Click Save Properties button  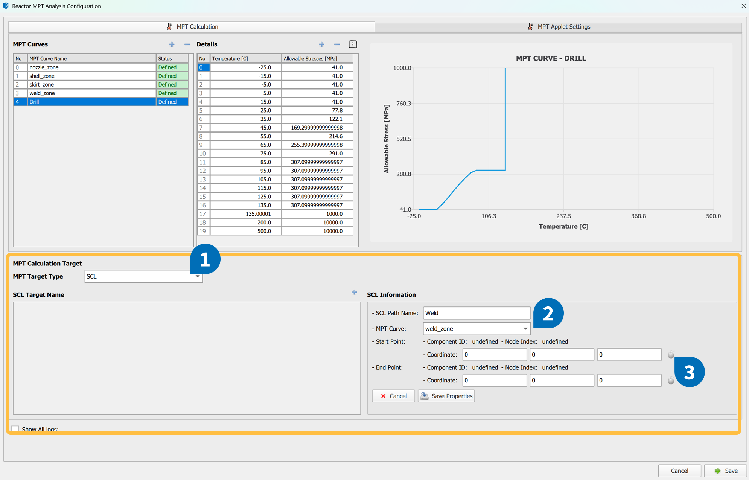(446, 396)
